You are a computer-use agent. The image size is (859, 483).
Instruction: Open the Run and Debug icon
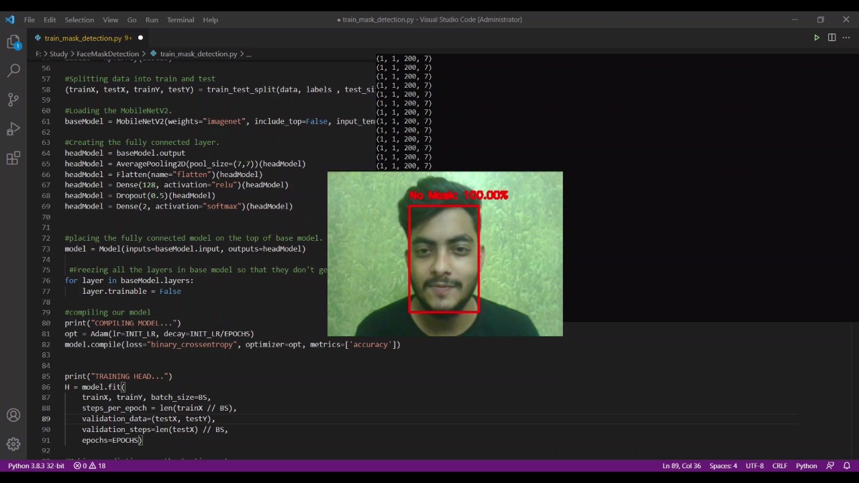(x=13, y=129)
